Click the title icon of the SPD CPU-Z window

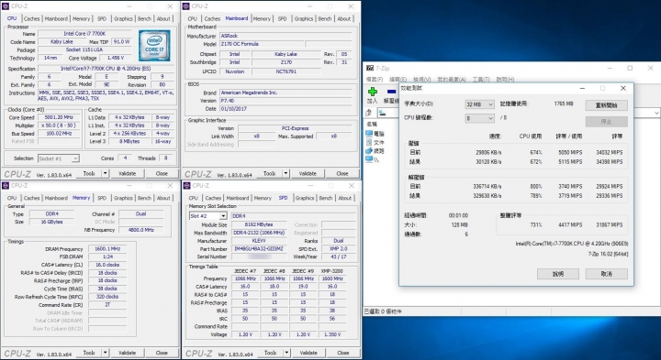point(186,185)
